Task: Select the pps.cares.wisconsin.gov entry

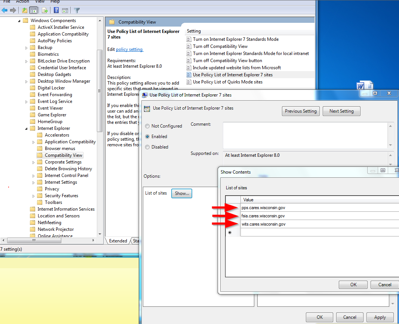Action: [x=320, y=208]
